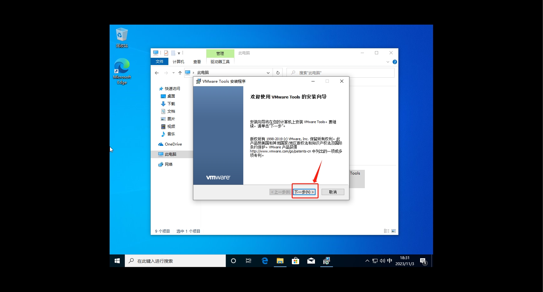Expand the Explorer ribbon chevron

click(388, 62)
